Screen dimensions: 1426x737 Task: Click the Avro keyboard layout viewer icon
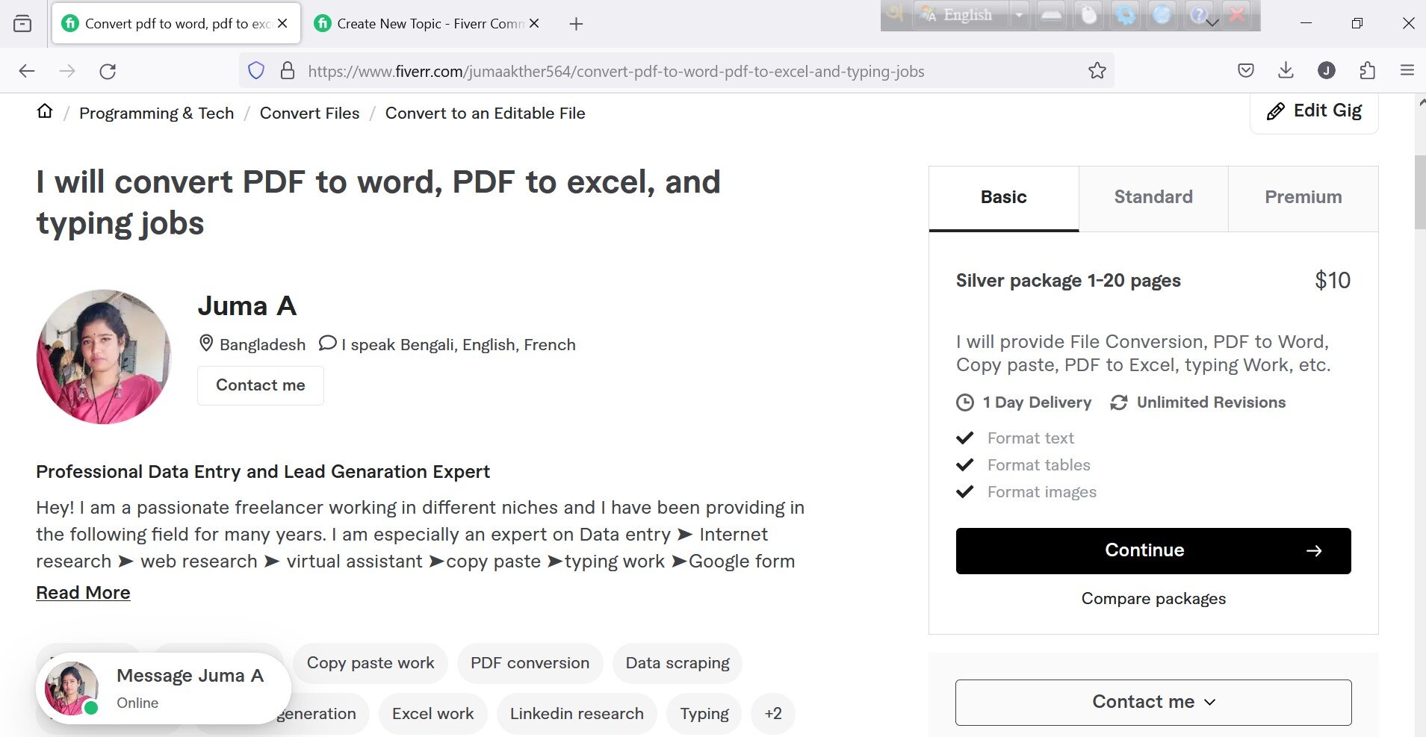[x=1051, y=15]
